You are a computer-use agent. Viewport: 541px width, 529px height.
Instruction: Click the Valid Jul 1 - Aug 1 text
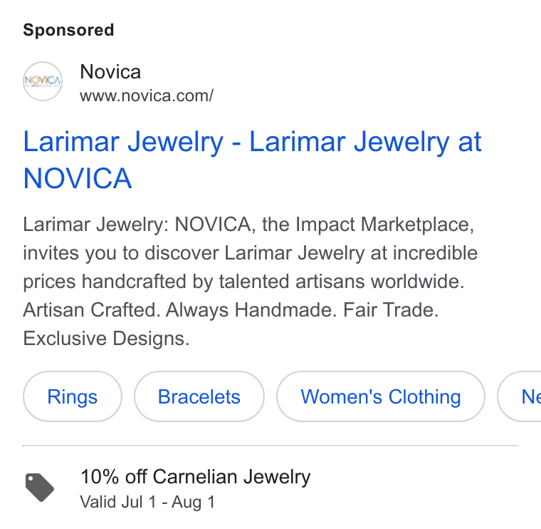(147, 502)
